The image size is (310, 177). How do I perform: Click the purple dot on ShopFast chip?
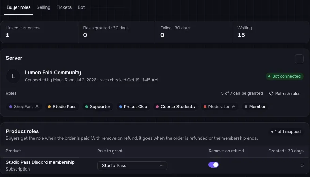[x=11, y=107]
